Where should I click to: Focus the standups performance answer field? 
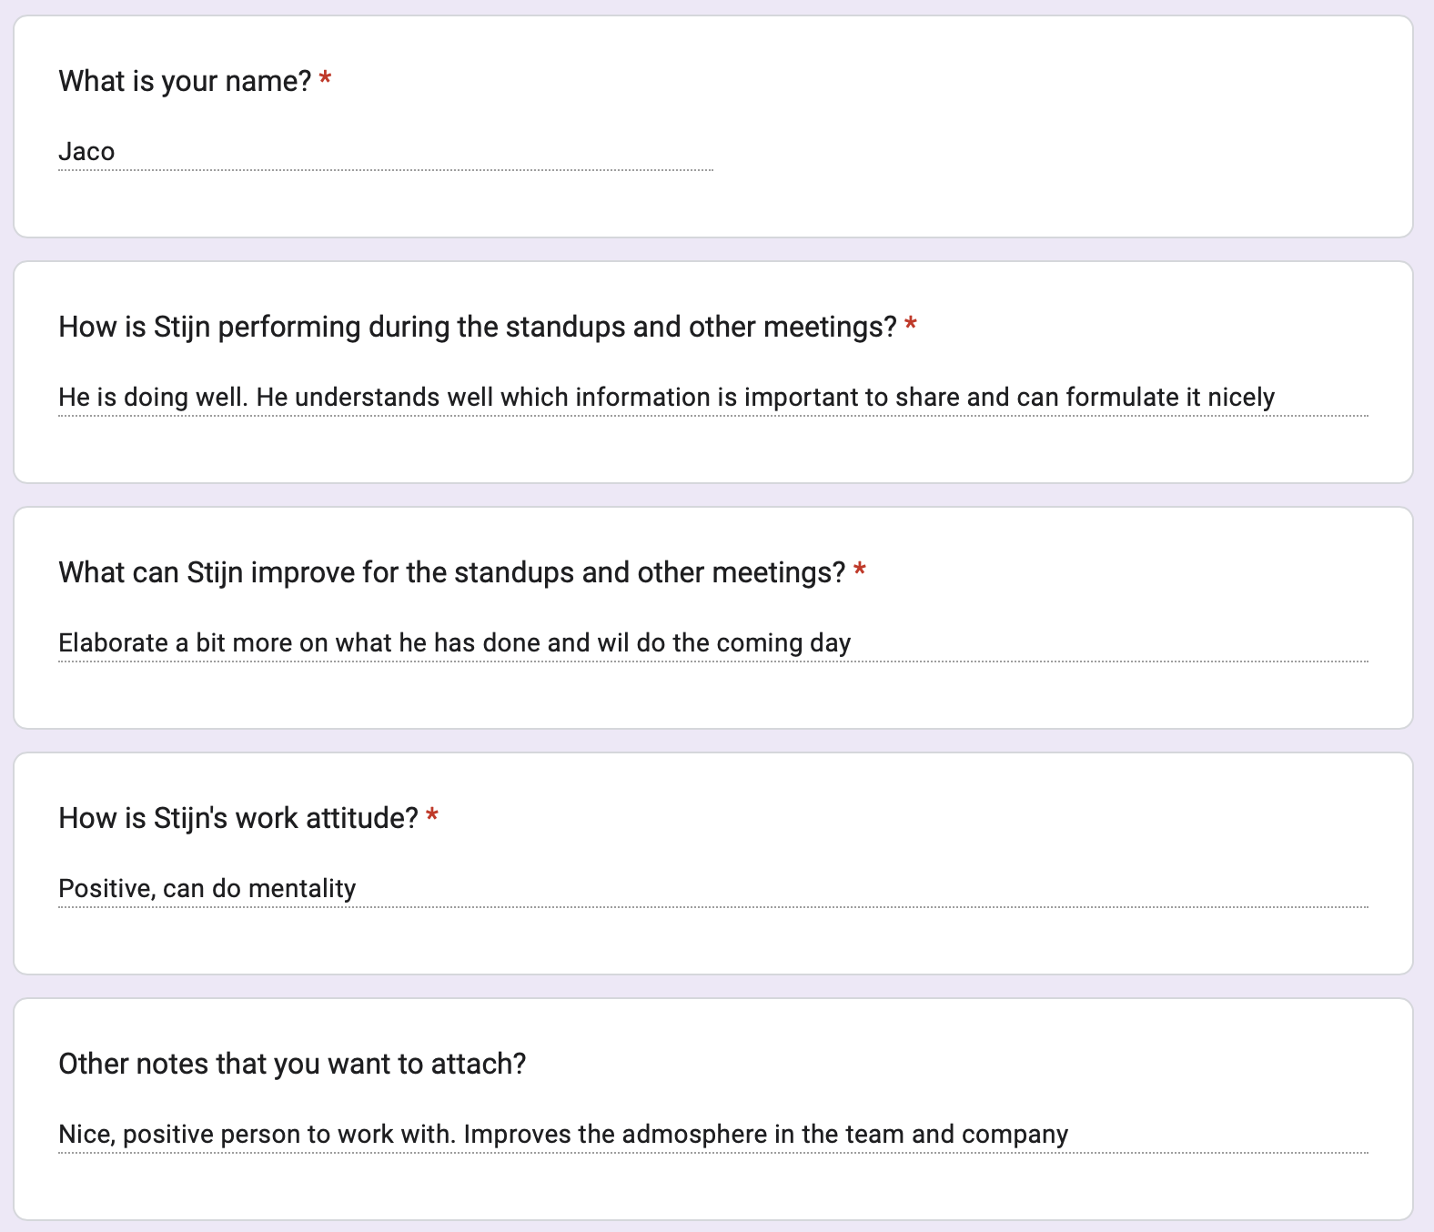(712, 398)
